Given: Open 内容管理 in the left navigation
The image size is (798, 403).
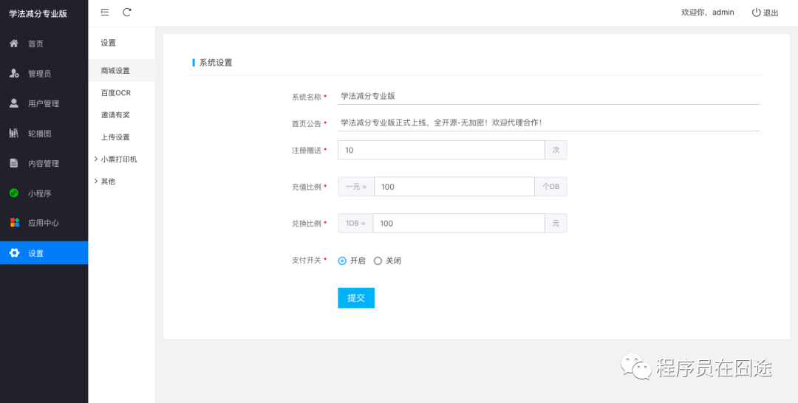Looking at the screenshot, I should tap(44, 164).
